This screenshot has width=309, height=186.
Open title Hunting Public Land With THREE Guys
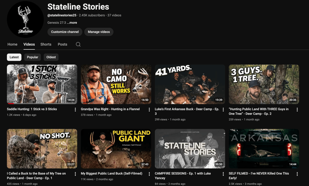[259, 111]
